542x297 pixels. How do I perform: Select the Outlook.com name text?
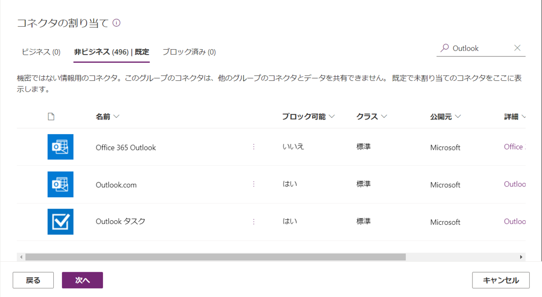click(116, 185)
